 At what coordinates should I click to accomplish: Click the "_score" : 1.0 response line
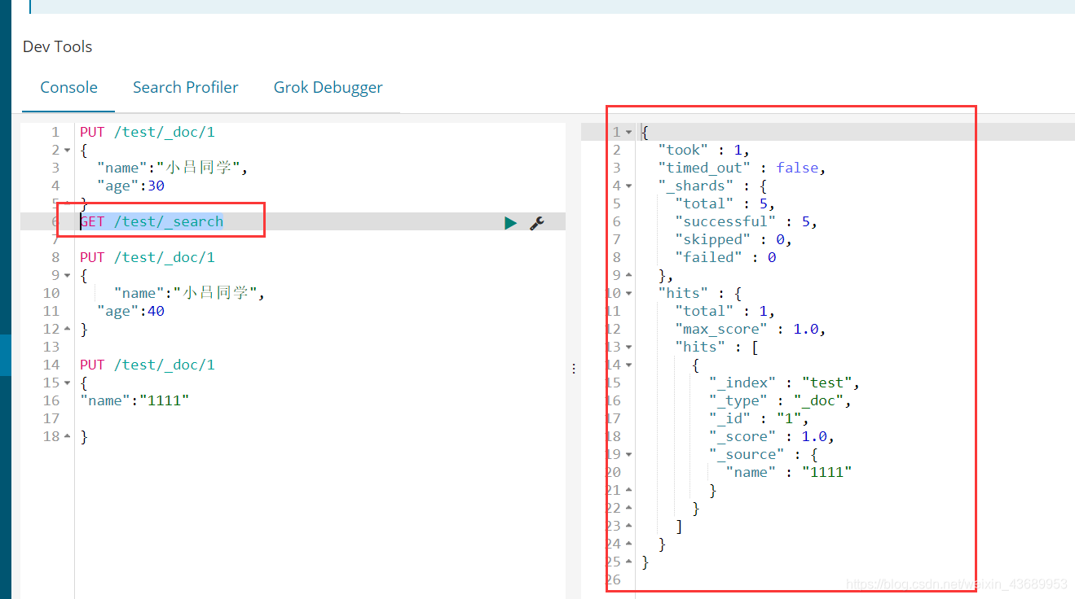point(772,436)
